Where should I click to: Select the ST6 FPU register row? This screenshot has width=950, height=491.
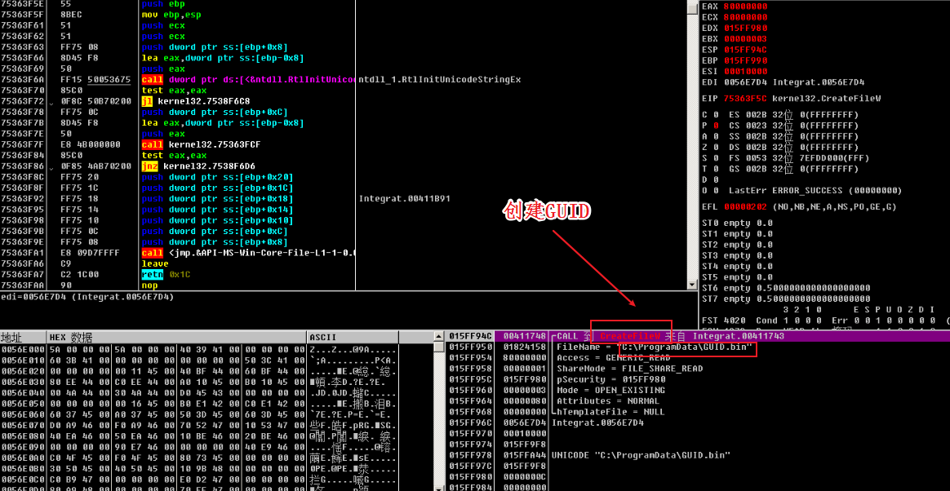786,288
